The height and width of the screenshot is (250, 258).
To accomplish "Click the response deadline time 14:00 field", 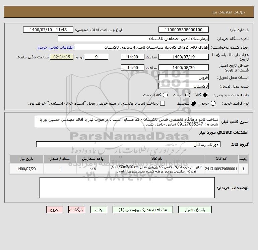I will tap(133, 57).
